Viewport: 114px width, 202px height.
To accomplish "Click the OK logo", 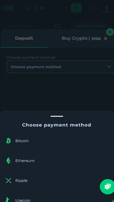I will coord(9,8).
